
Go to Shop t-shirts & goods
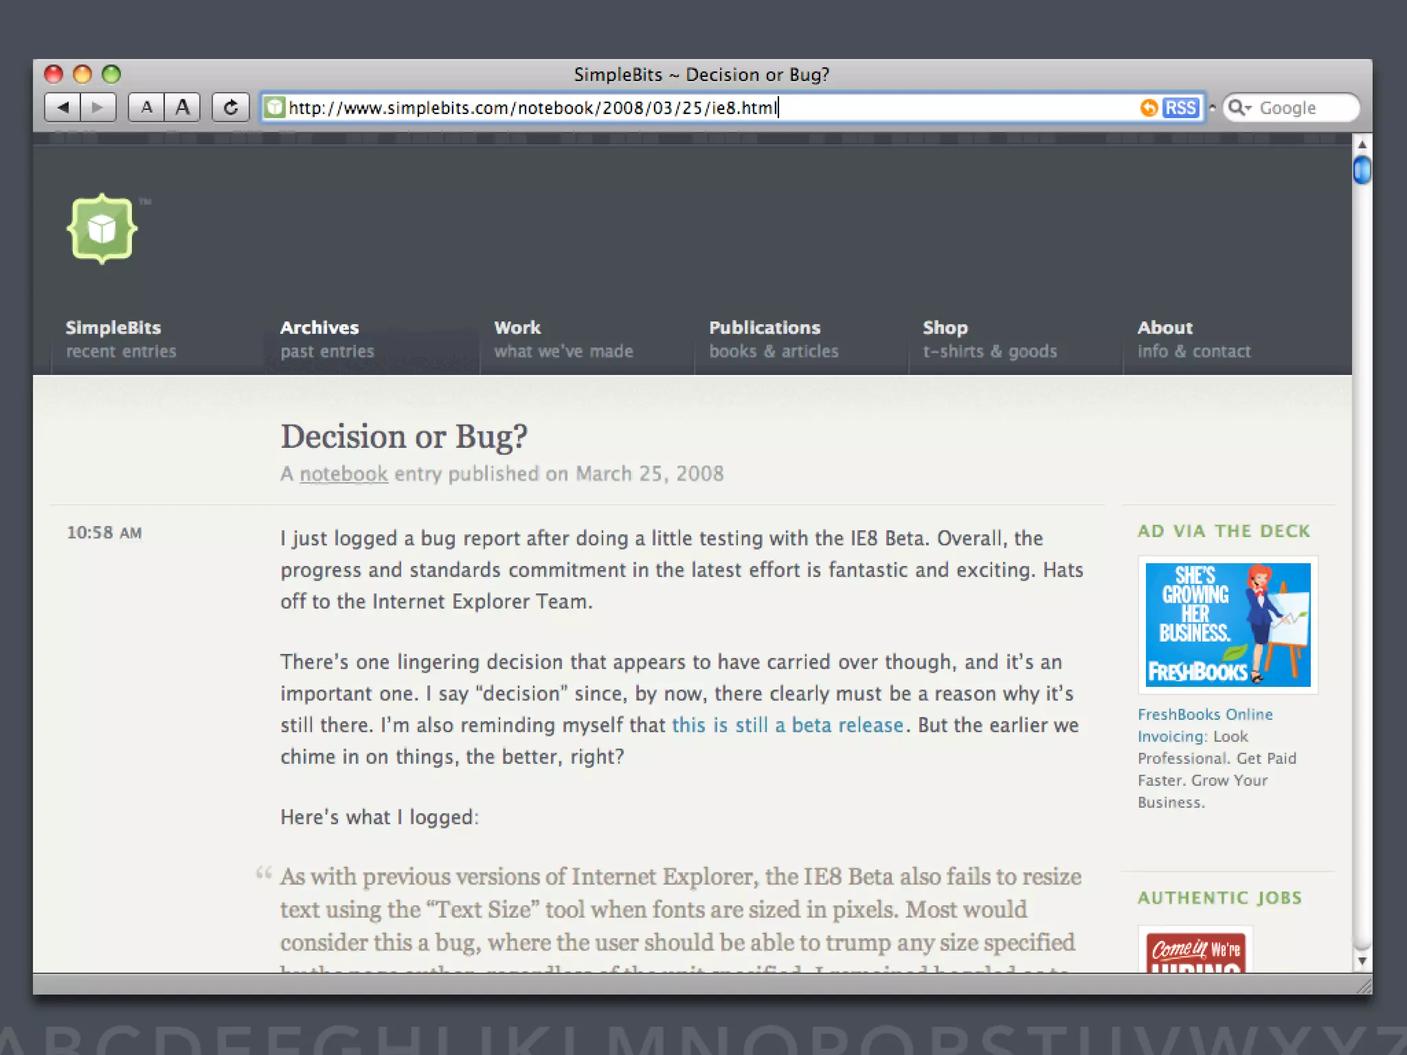point(989,339)
